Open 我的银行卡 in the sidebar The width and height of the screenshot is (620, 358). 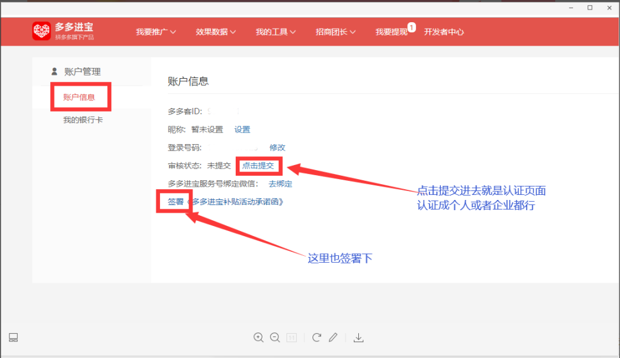tap(83, 120)
